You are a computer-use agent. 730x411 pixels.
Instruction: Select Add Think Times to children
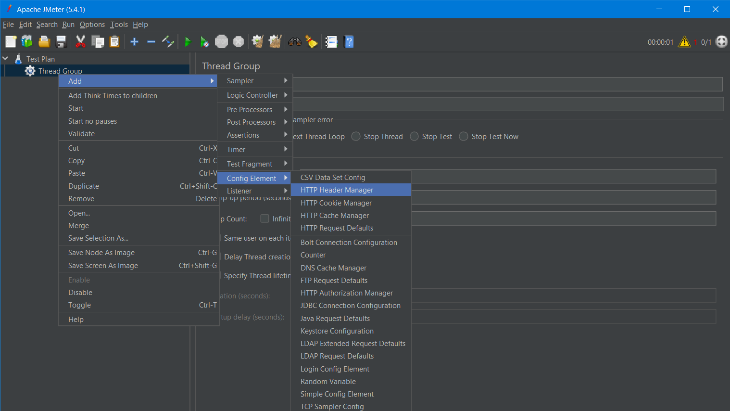(x=139, y=96)
